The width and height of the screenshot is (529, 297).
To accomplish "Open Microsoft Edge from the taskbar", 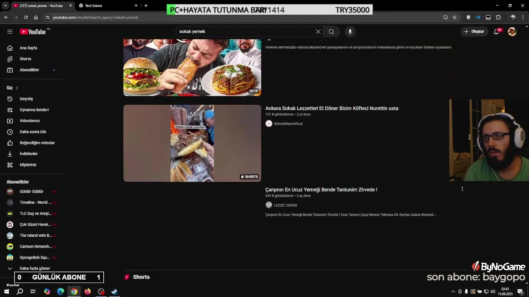I will tap(60, 292).
